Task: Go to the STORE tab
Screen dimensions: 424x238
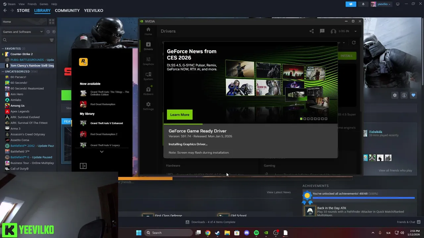Action: [23, 11]
